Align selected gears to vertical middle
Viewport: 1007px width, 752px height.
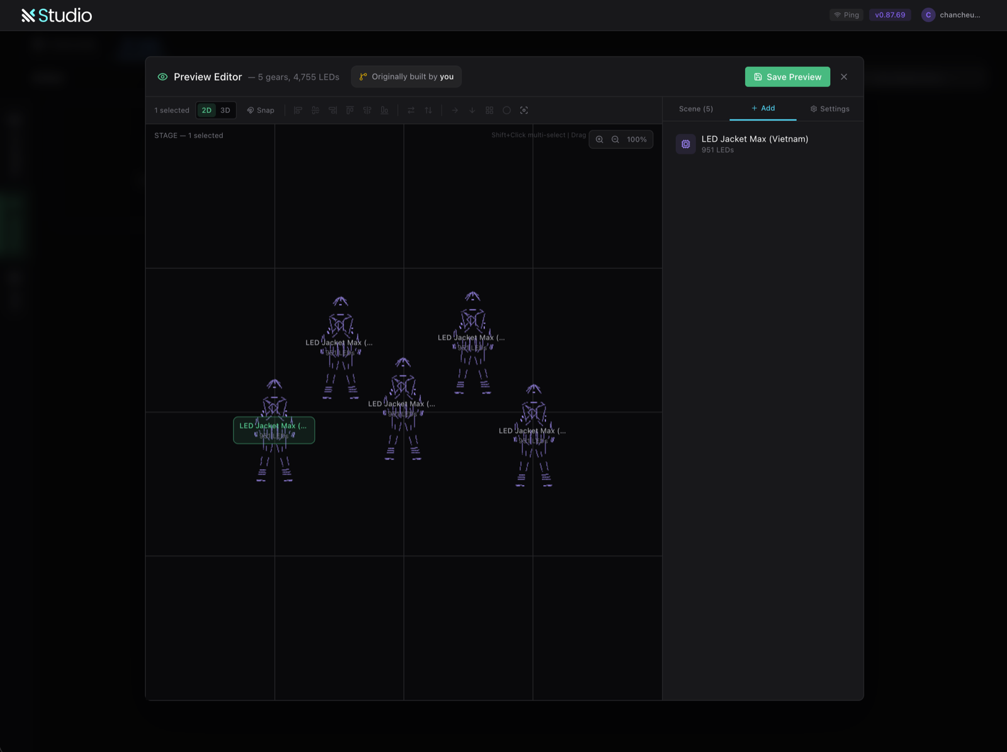368,110
